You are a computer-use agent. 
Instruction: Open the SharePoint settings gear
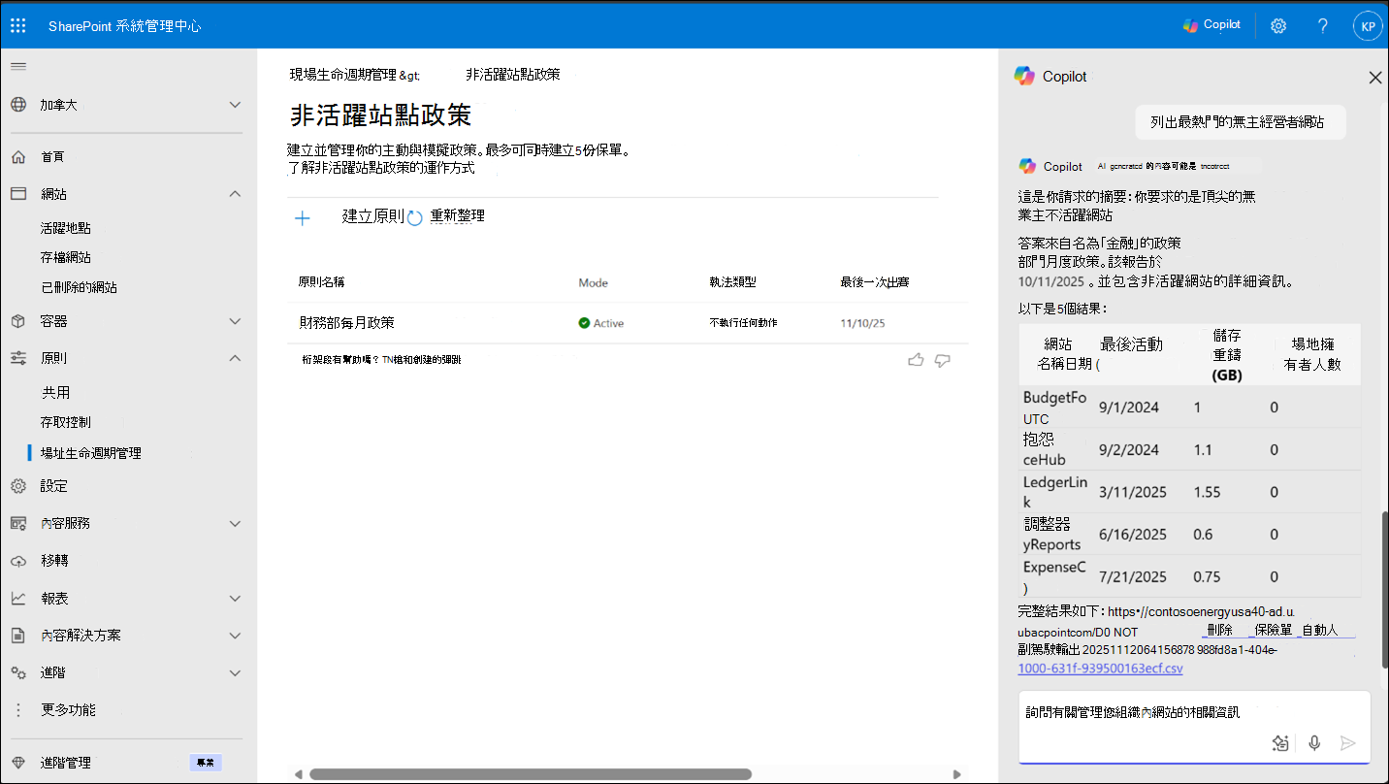[x=1277, y=25]
